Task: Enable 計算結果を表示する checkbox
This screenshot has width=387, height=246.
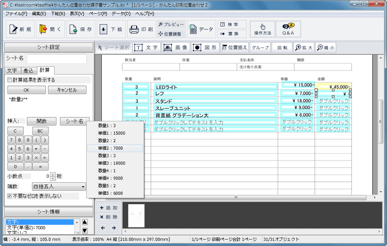Action: pyautogui.click(x=10, y=80)
